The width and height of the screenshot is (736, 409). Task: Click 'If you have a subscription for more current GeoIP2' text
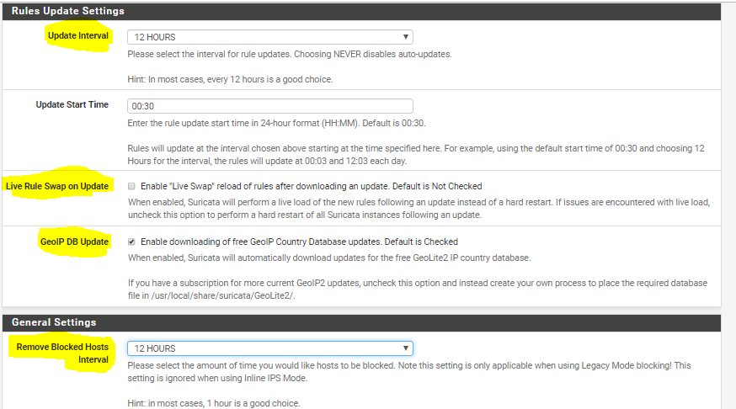coord(418,289)
